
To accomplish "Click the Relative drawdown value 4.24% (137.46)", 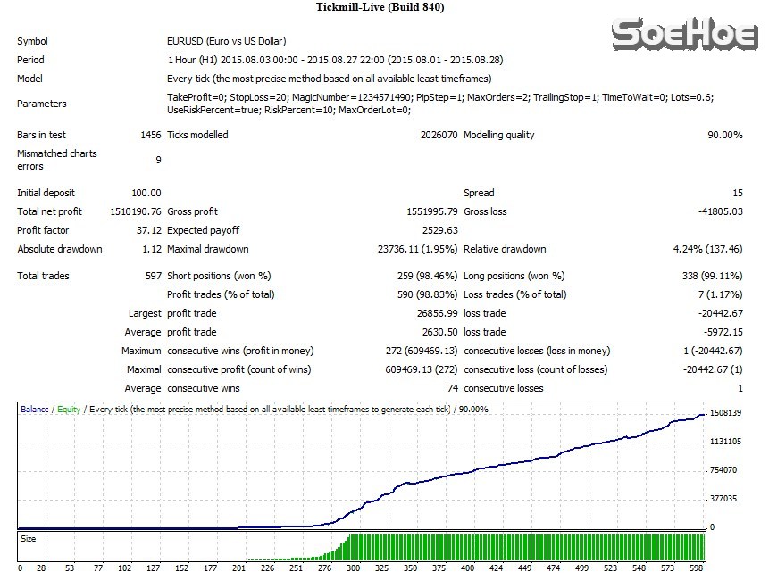I will (707, 249).
